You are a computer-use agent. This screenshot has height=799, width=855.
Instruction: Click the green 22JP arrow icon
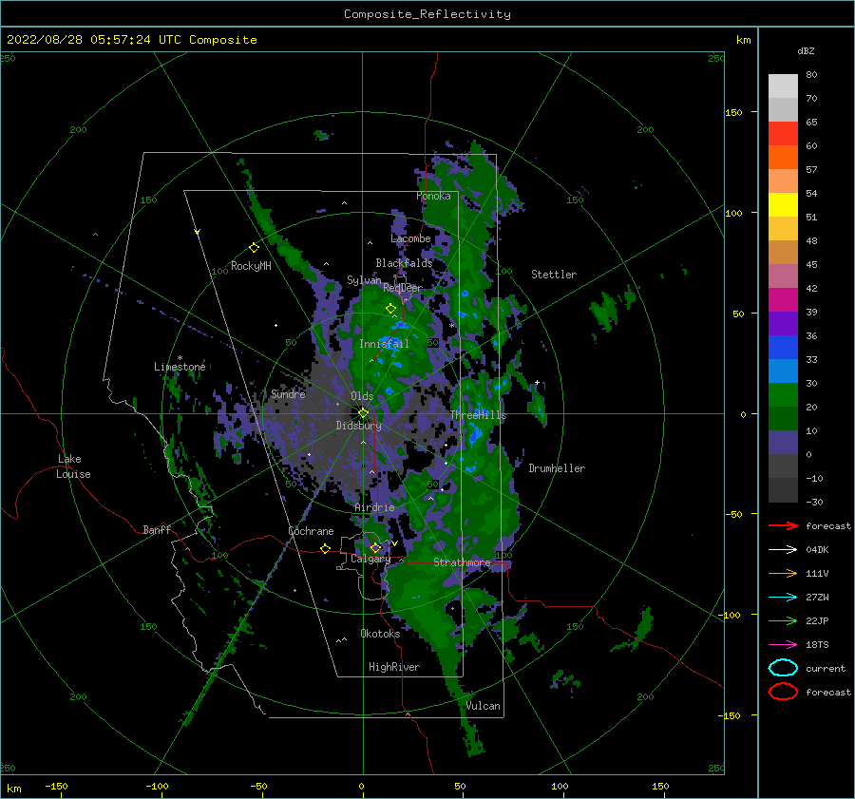tap(783, 620)
